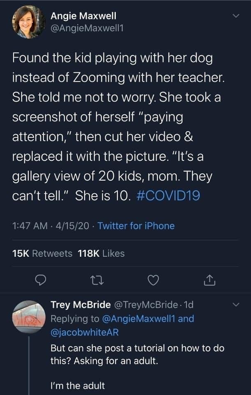Expand options chevron on Angie's tweet
This screenshot has height=395, width=251.
coord(235,16)
